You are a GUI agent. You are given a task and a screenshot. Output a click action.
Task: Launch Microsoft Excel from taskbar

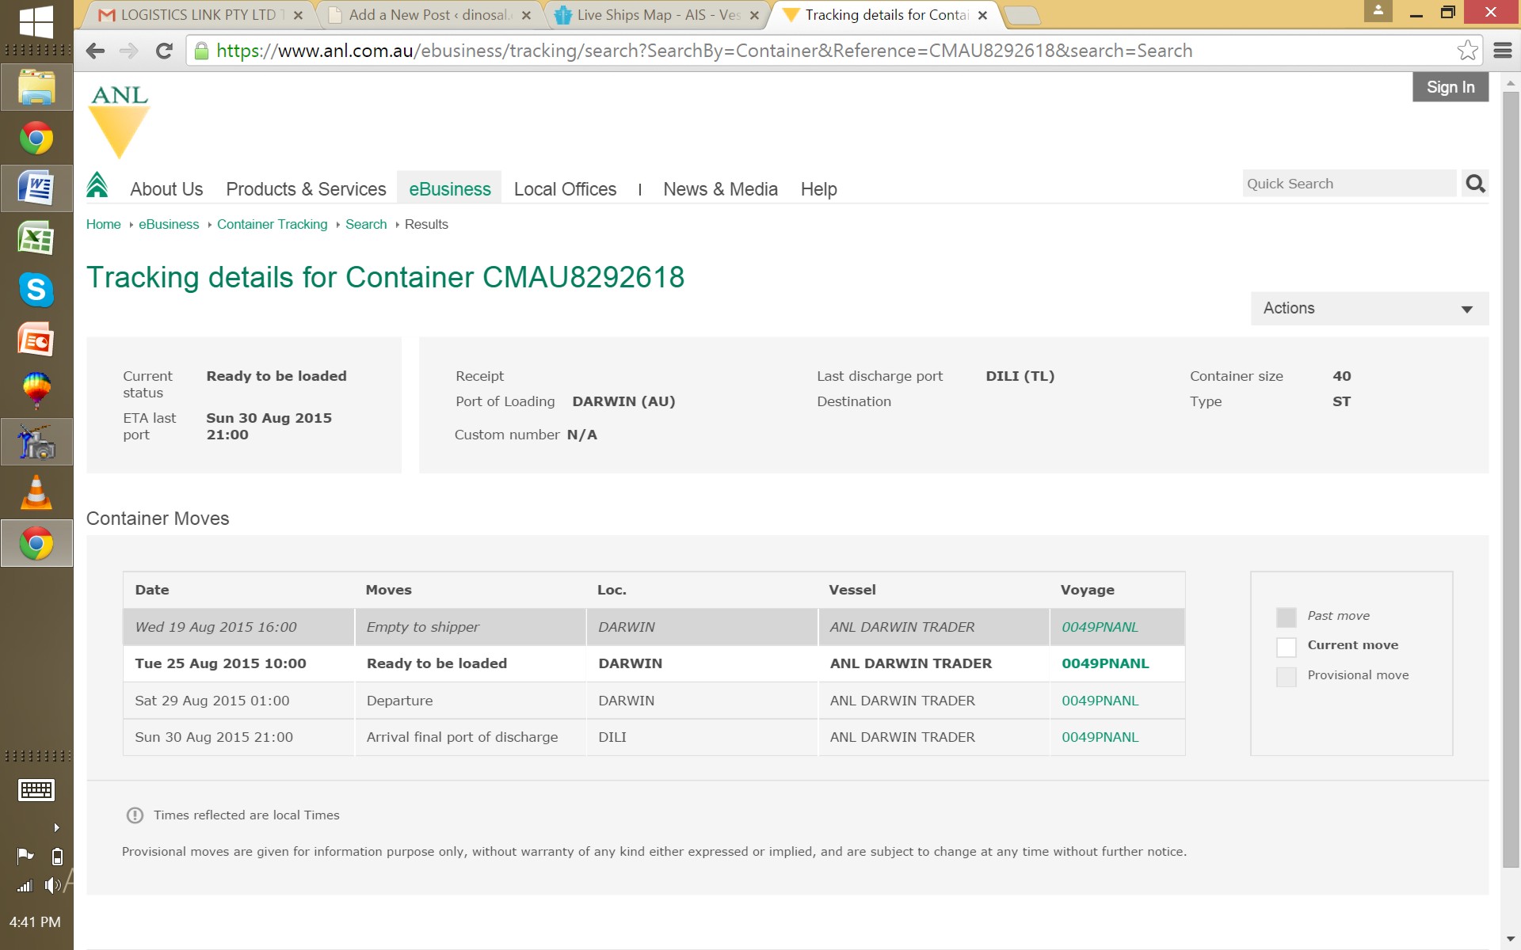[x=36, y=239]
